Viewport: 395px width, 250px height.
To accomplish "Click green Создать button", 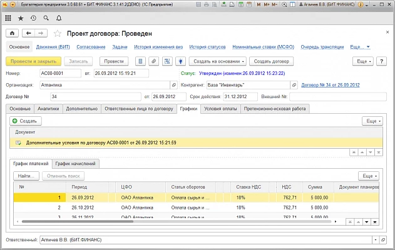I will 26,121.
